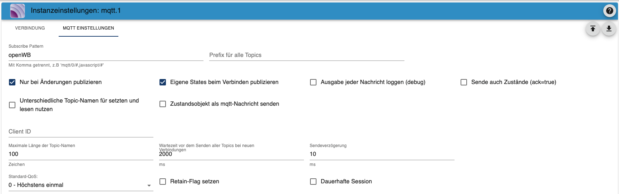Click the Sendeverzögerung value field
619x194 pixels.
pyautogui.click(x=382, y=154)
